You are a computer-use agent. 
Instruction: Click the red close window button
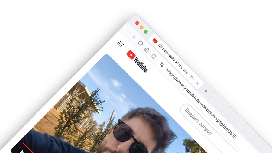coord(137,23)
